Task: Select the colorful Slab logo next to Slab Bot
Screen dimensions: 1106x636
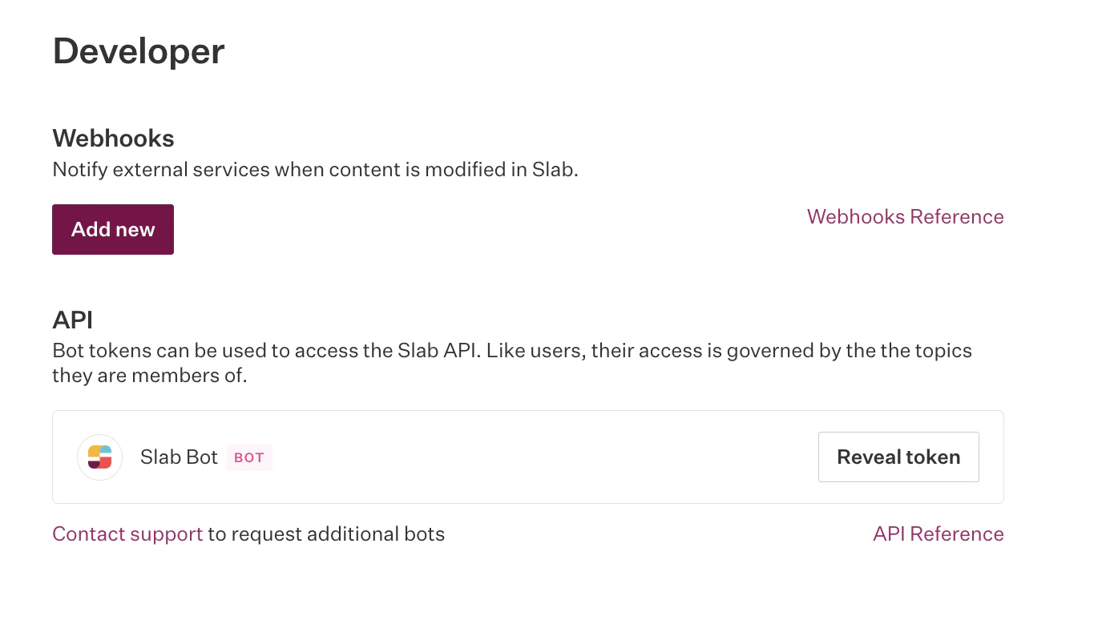Action: coord(99,457)
